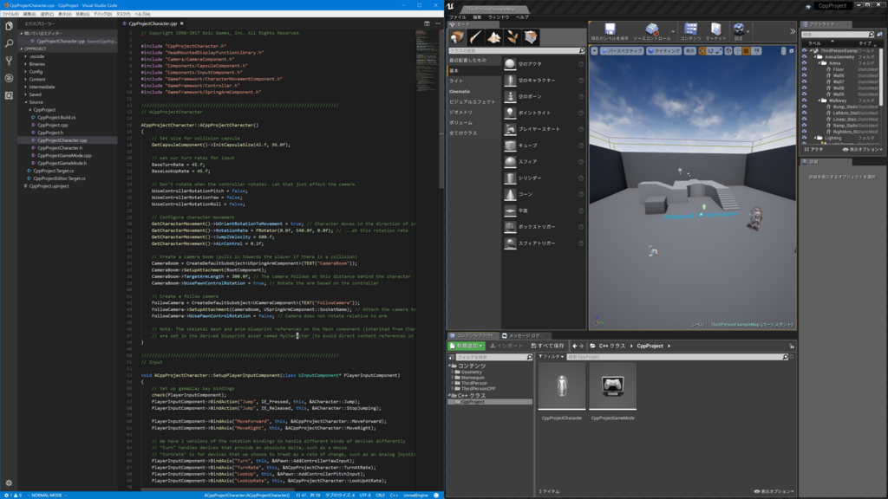Screen dimensions: 888x499
Task: Select the CppProjectCharacter class thumbnail
Action: pyautogui.click(x=562, y=386)
